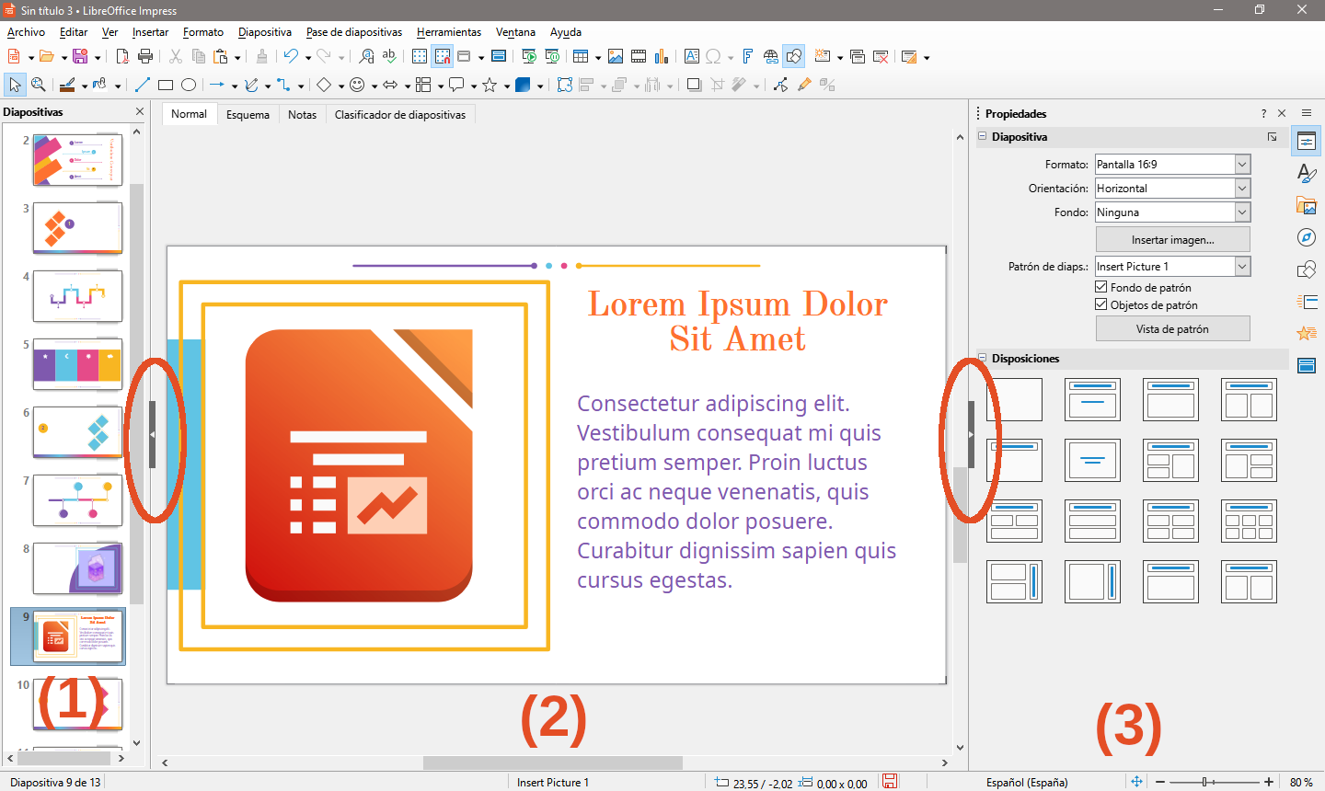Toggle the Edit points button
1325x791 pixels.
(x=780, y=85)
